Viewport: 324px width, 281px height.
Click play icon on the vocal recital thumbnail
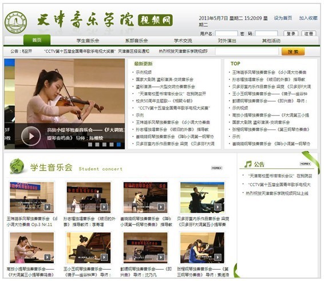104,207
